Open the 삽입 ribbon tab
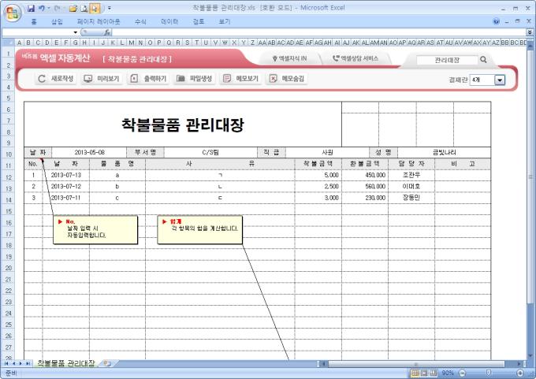 coord(57,21)
